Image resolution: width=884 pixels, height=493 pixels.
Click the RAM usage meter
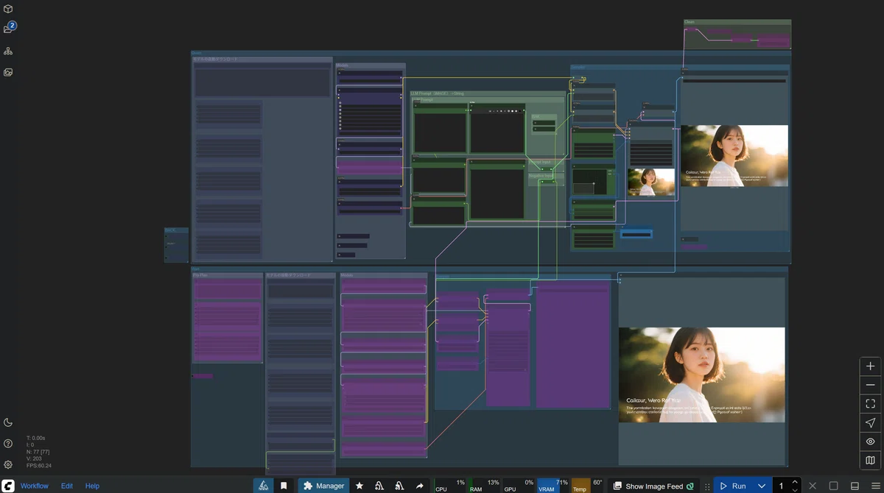click(485, 486)
